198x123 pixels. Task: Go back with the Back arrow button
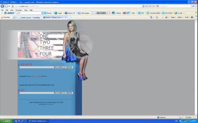click(2, 6)
